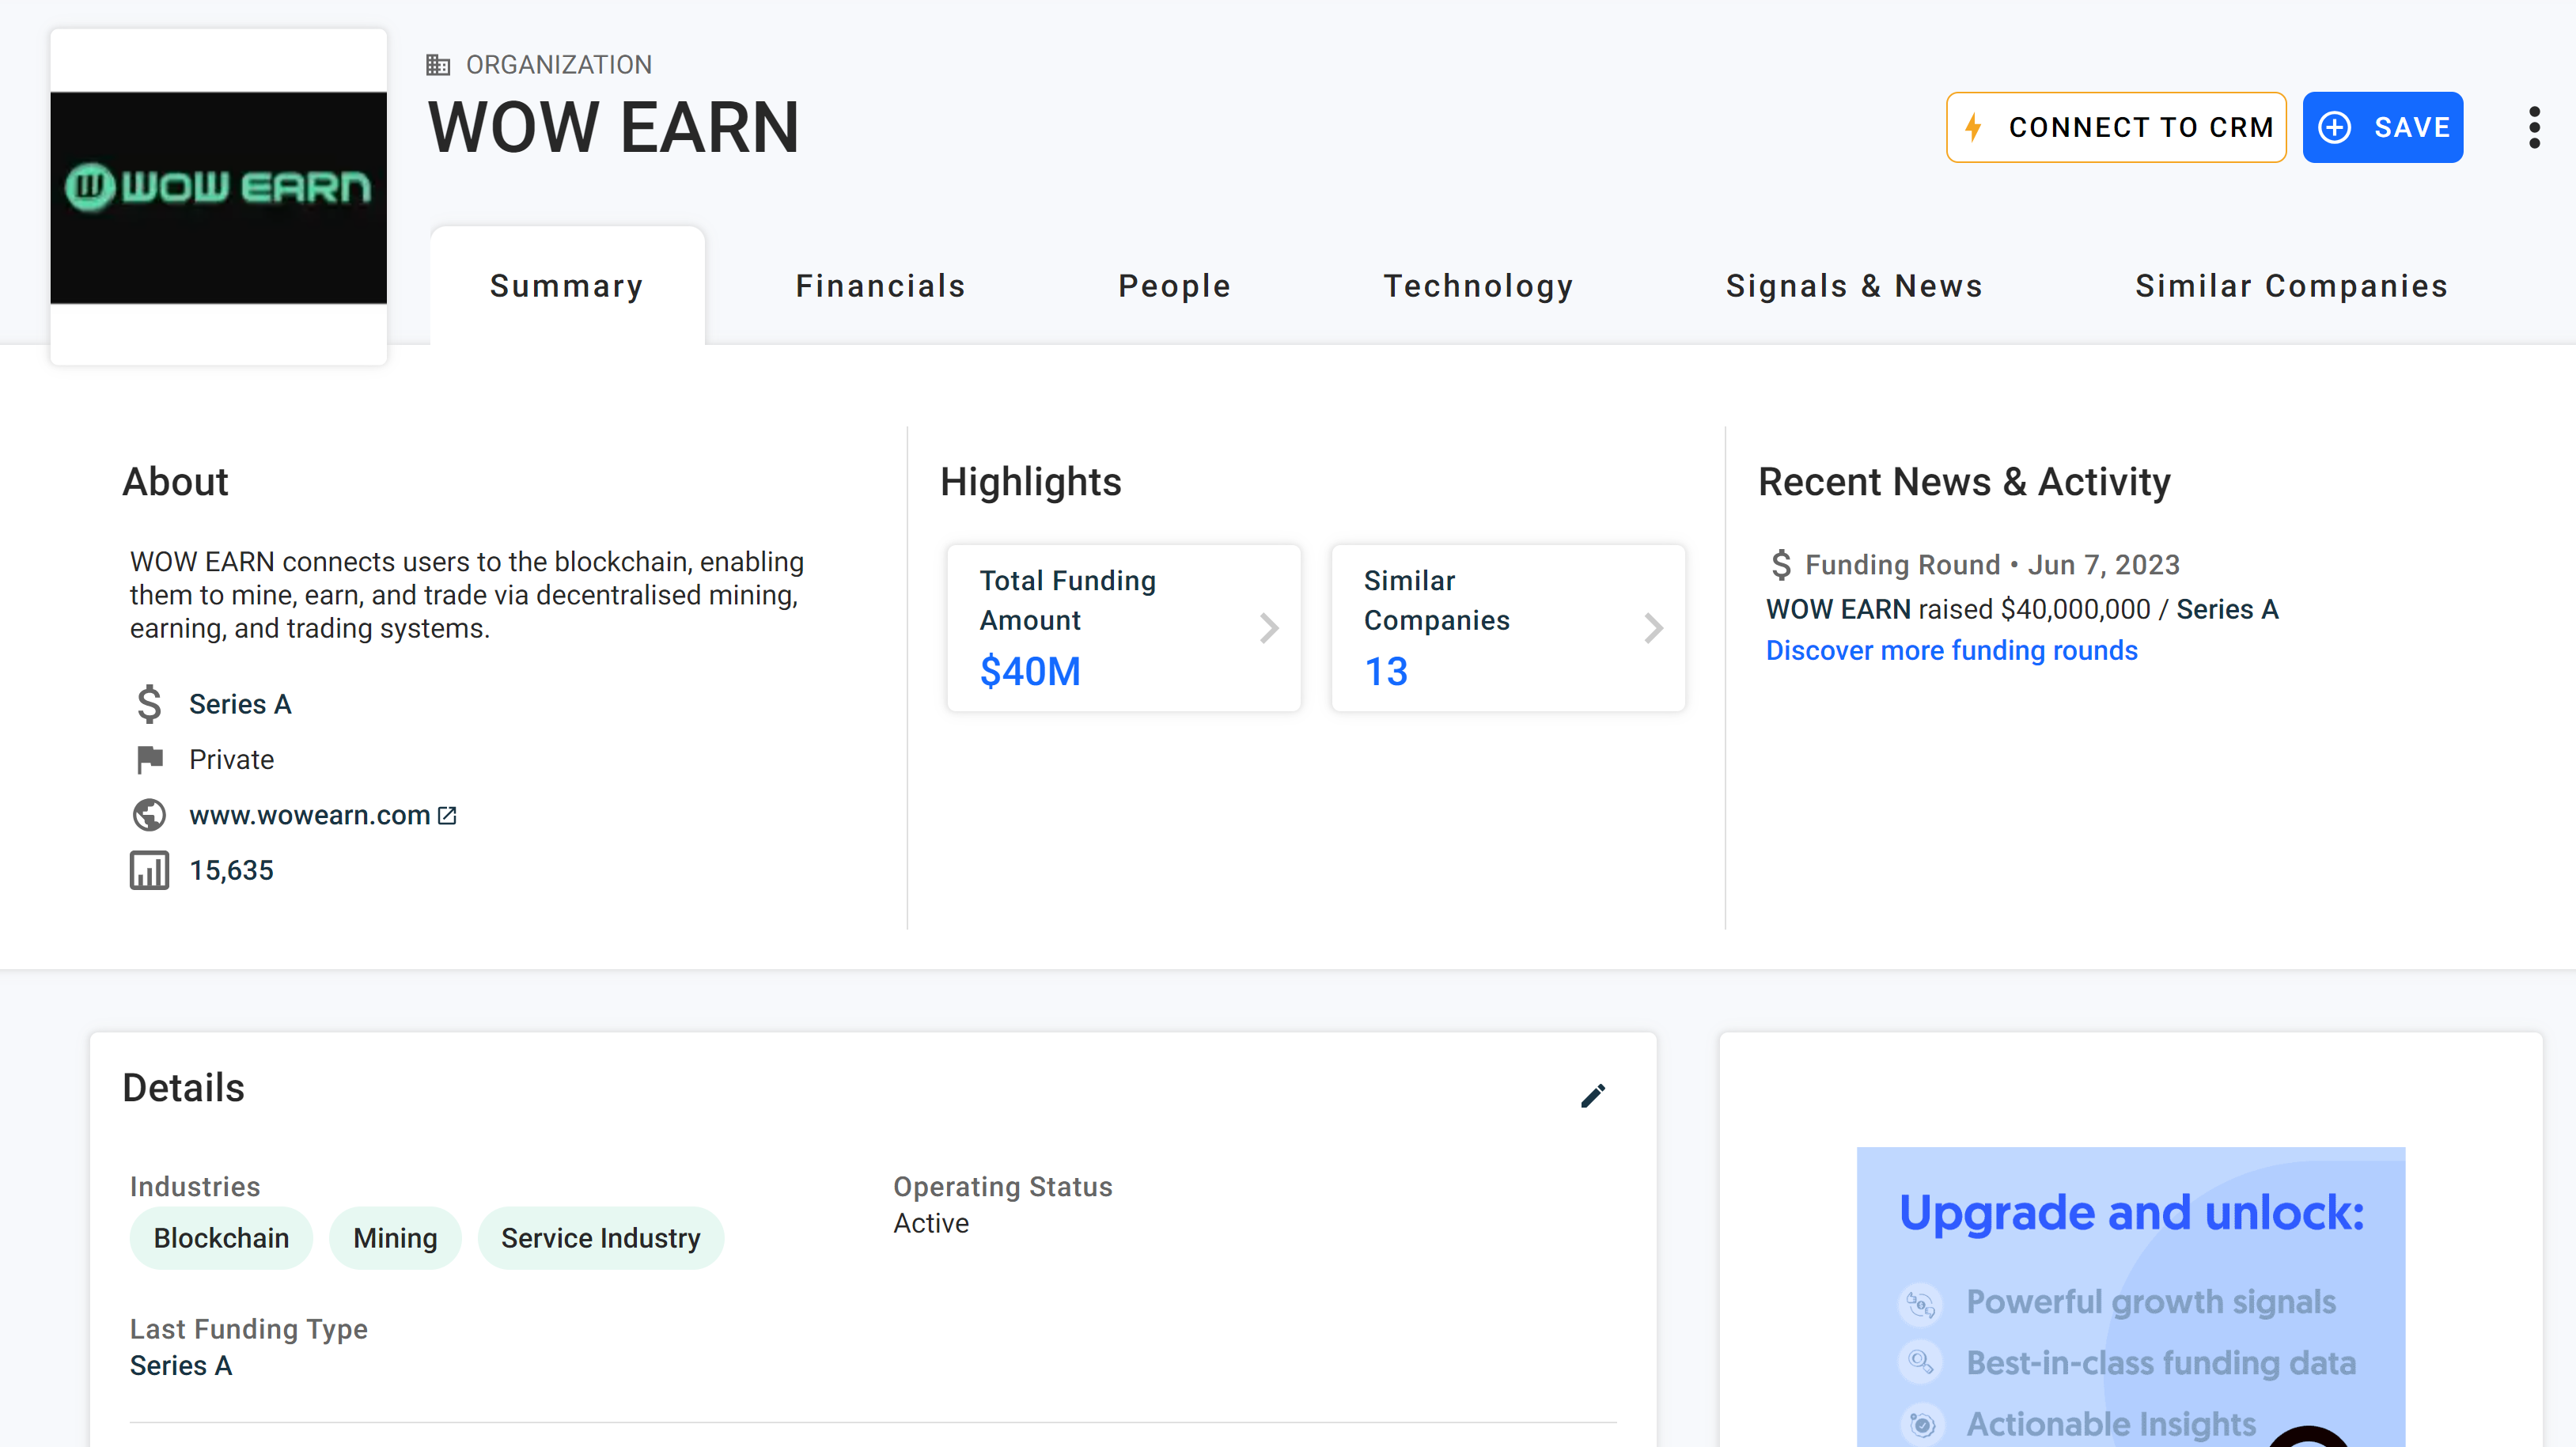Click the dollar icon next to Funding Round
Screen dimensions: 2576x1447
pos(1780,564)
